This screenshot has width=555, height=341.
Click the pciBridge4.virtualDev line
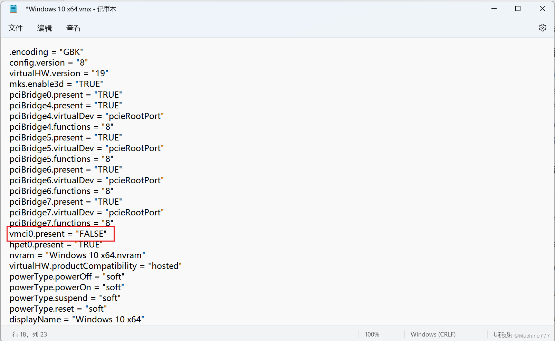(x=87, y=116)
